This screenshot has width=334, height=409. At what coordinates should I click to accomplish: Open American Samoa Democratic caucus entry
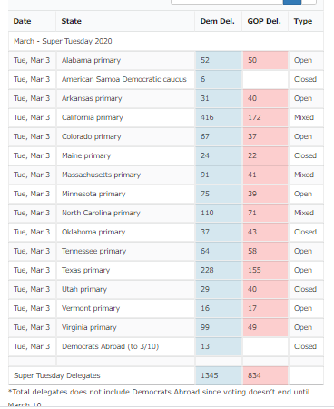[124, 79]
